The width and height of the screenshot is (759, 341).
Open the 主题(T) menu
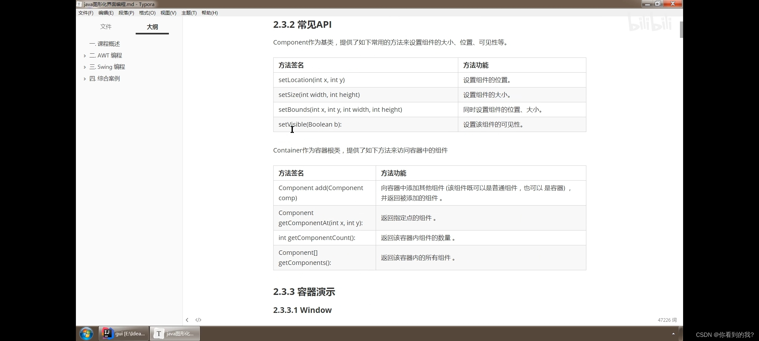point(189,13)
